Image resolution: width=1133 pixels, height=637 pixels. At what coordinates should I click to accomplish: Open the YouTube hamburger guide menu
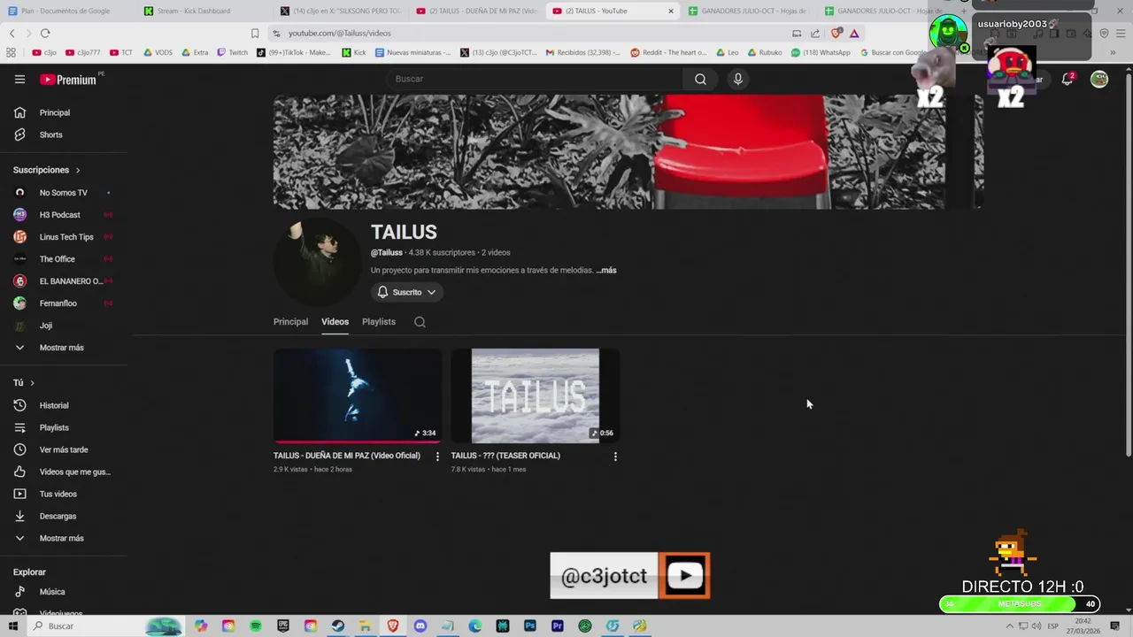tap(19, 79)
